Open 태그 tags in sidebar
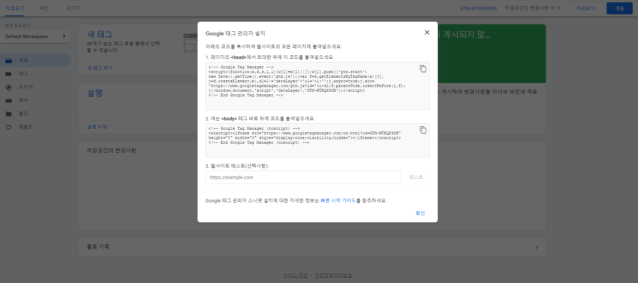The width and height of the screenshot is (638, 283). (x=35, y=74)
